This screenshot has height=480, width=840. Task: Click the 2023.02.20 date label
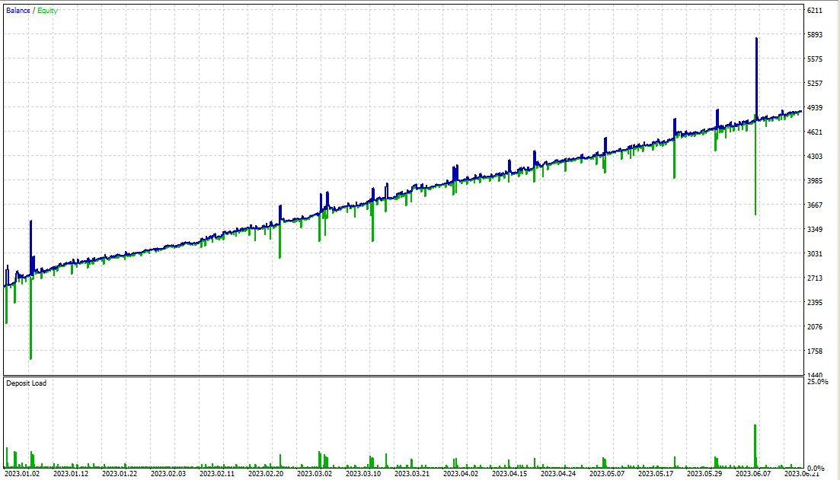pyautogui.click(x=266, y=474)
